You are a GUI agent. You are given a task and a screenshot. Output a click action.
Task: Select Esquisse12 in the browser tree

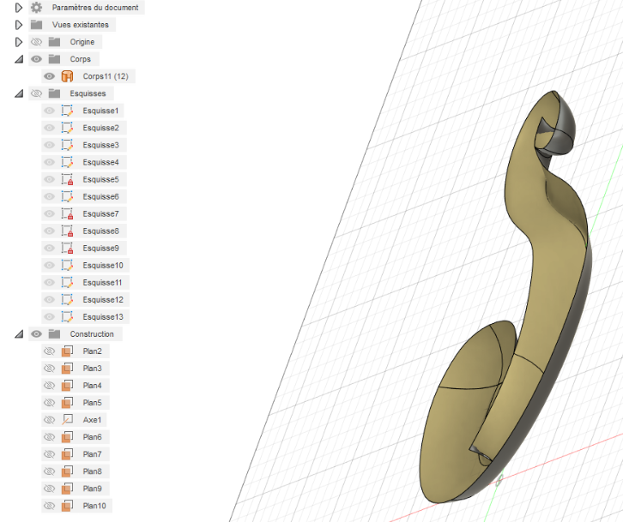(103, 300)
